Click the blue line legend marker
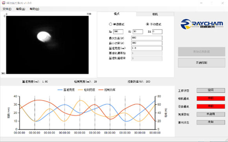 click(60, 90)
